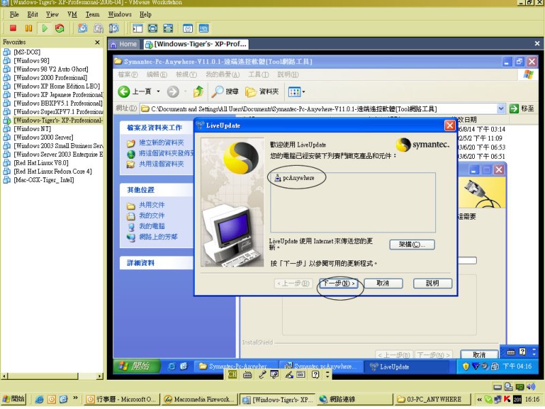Select [Windows XP Home Edition LEO] in Favorites
This screenshot has width=545, height=409.
coord(57,87)
